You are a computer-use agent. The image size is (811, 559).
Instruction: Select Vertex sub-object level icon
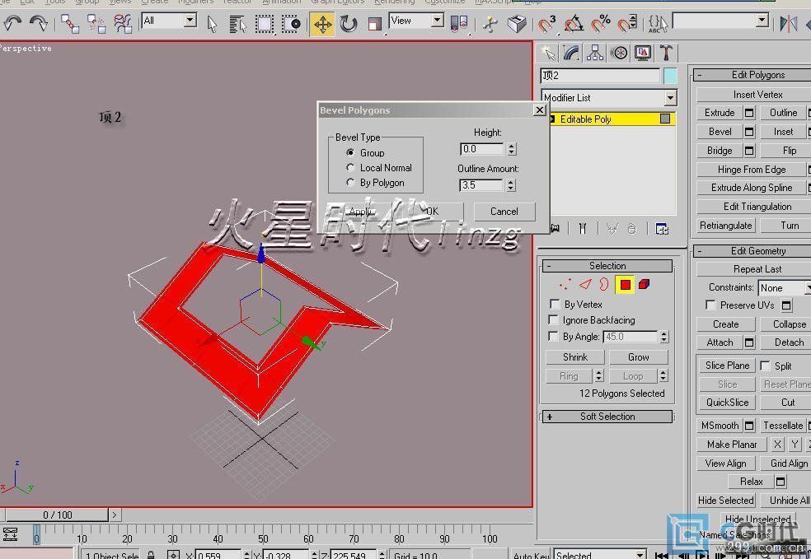point(565,285)
